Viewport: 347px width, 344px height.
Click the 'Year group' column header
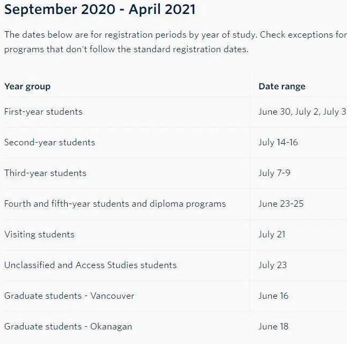coord(27,86)
